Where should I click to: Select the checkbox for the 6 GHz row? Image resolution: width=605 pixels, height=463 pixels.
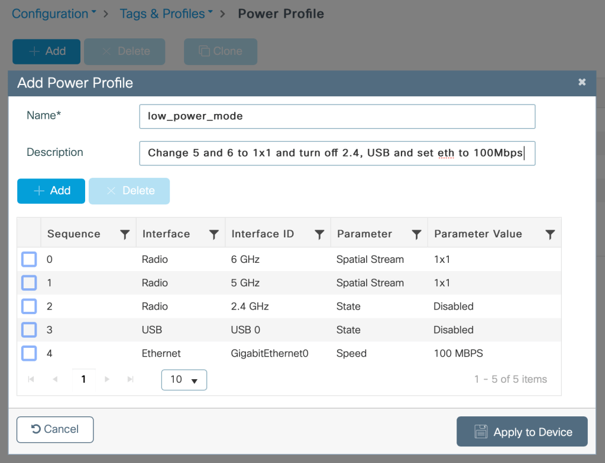tap(29, 259)
